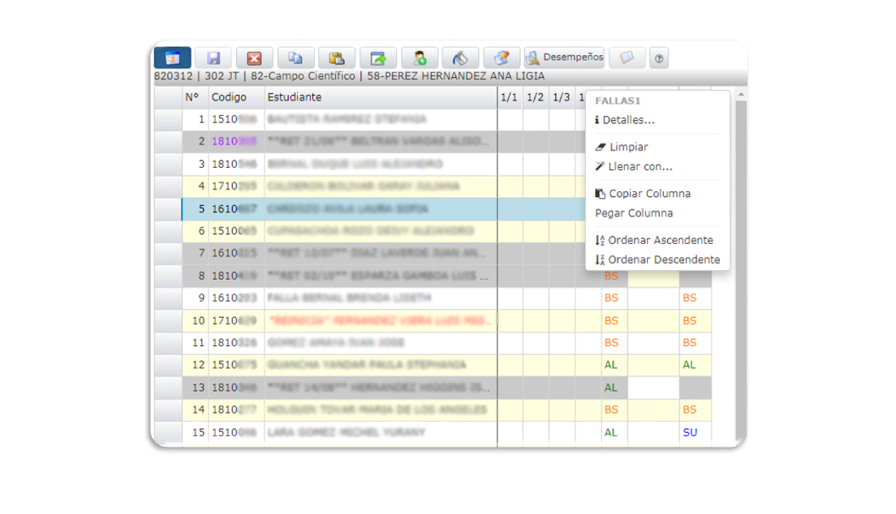Click the Nº column header
Screen dimensions: 896x514
pyautogui.click(x=196, y=97)
